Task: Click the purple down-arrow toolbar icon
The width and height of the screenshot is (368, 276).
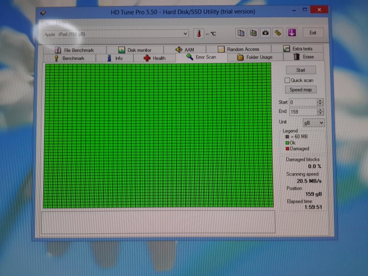Action: (292, 33)
